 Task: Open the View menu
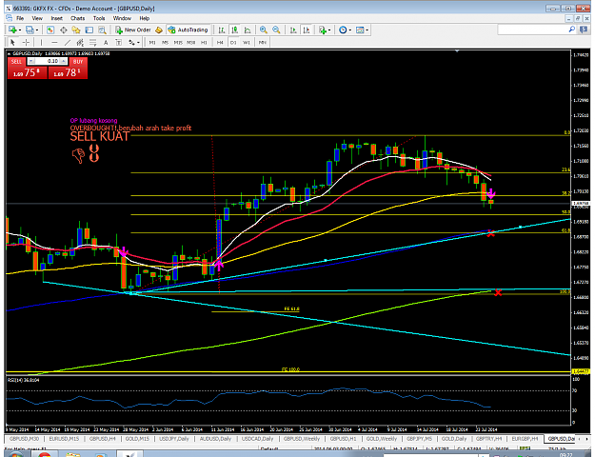tap(37, 18)
